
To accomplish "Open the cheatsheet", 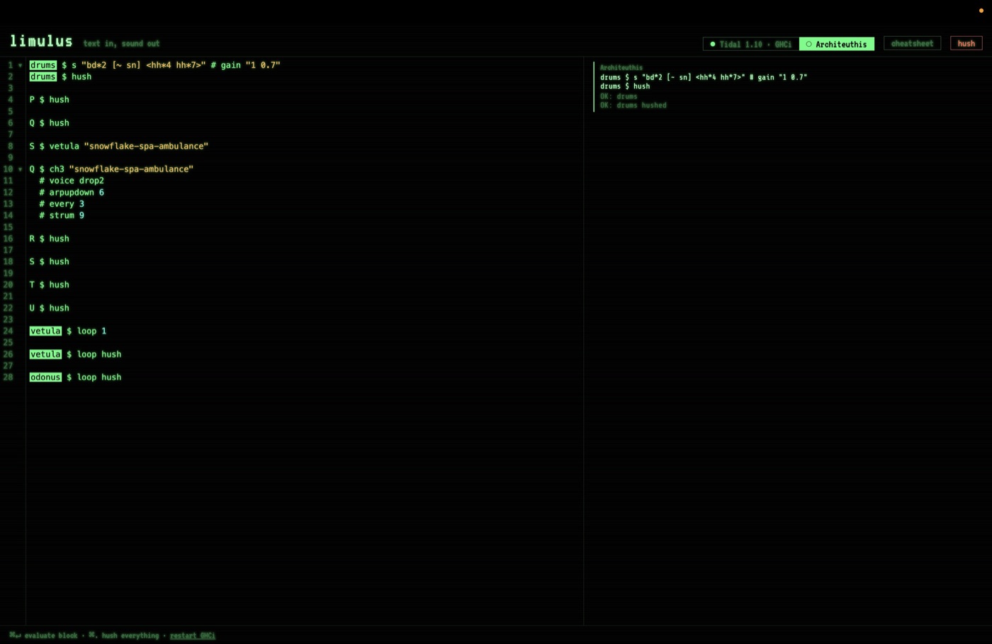I will coord(912,43).
